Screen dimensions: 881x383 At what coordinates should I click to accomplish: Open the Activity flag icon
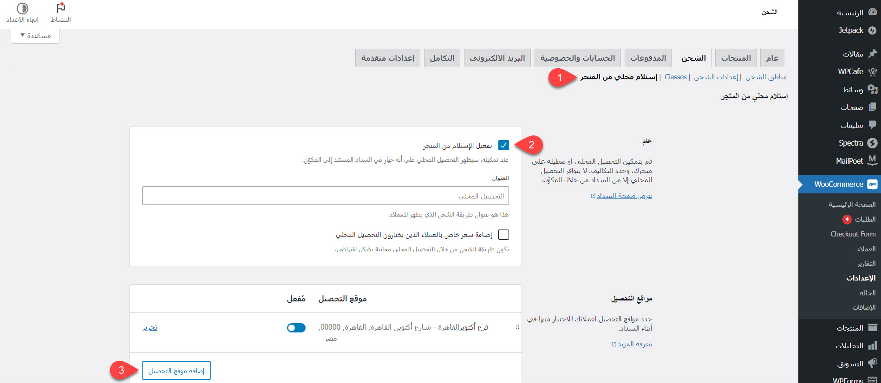[x=61, y=8]
